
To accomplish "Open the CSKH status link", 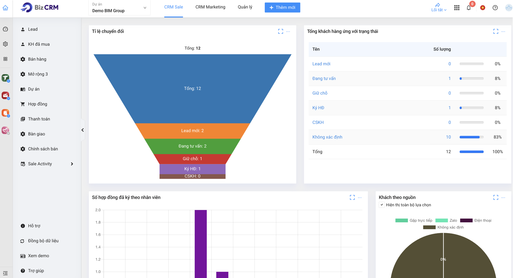I will click(x=318, y=123).
